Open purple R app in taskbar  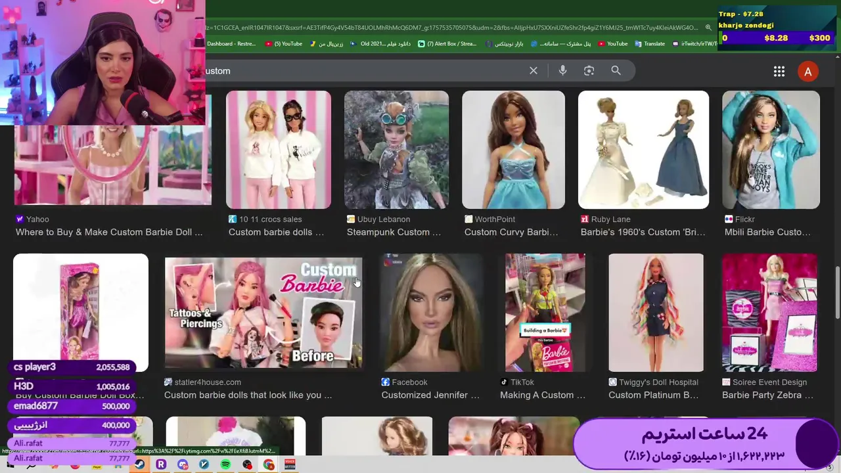point(161,464)
